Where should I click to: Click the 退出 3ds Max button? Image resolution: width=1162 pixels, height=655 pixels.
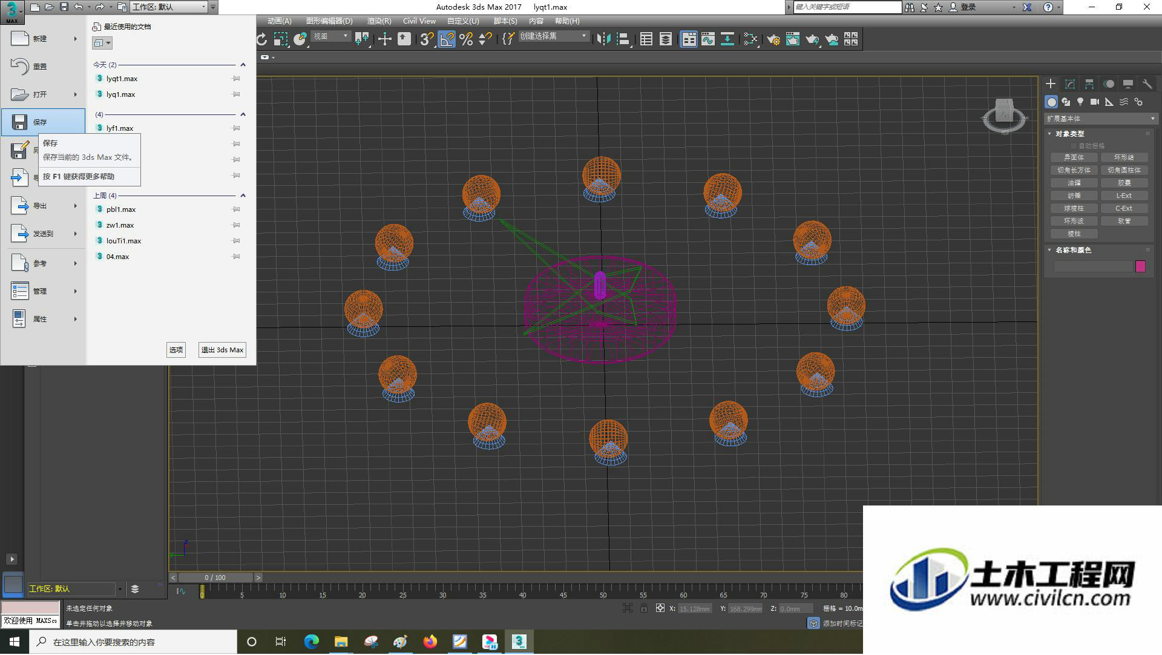coord(222,350)
